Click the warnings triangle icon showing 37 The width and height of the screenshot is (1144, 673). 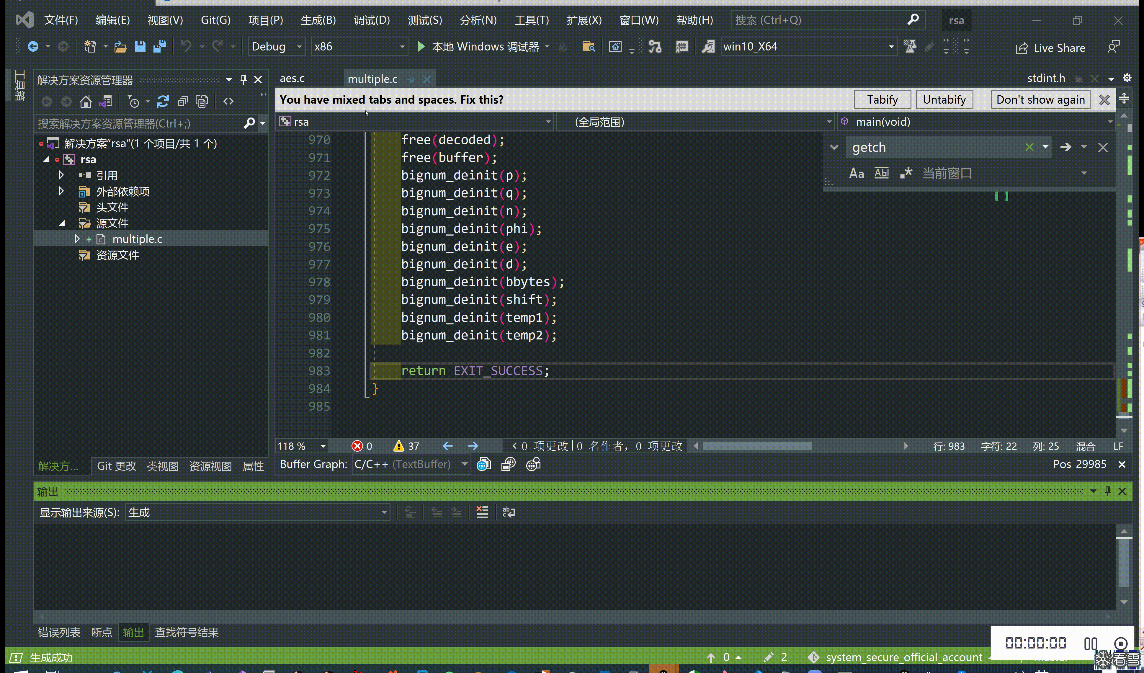pyautogui.click(x=398, y=446)
